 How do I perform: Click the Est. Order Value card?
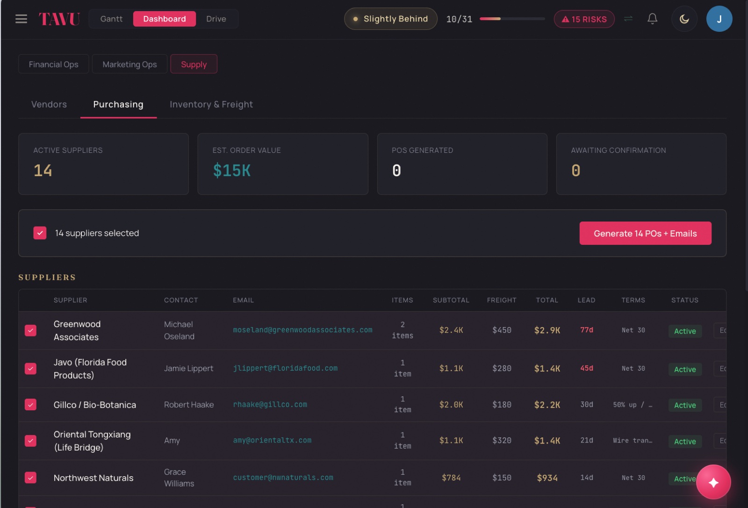pos(283,164)
